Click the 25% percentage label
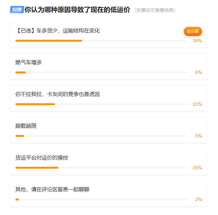Image resolution: width=218 pixels, height=215 pixels. pos(197,168)
